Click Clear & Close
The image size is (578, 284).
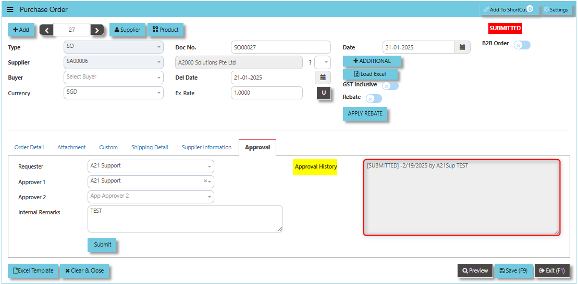pyautogui.click(x=84, y=270)
